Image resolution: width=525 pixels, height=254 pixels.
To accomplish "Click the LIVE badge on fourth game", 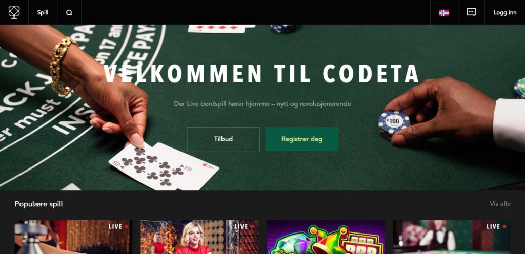I will pos(496,226).
